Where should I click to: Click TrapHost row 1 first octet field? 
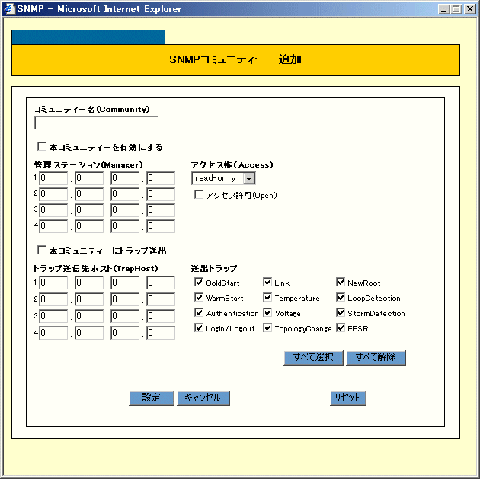click(x=53, y=283)
